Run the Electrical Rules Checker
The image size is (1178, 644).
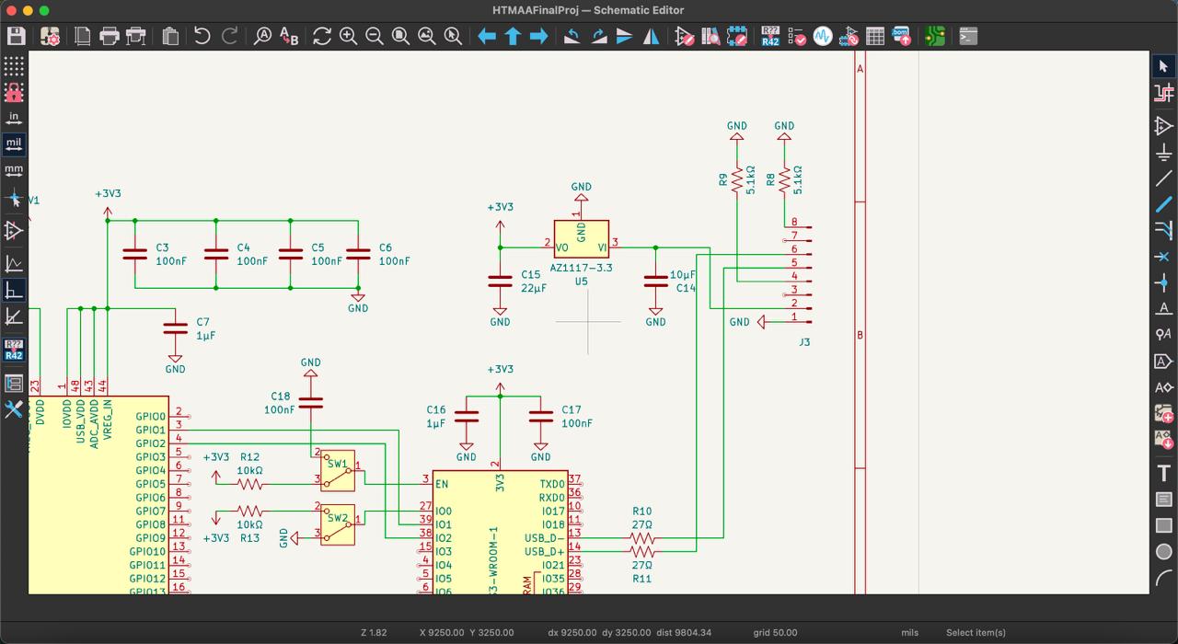point(797,36)
